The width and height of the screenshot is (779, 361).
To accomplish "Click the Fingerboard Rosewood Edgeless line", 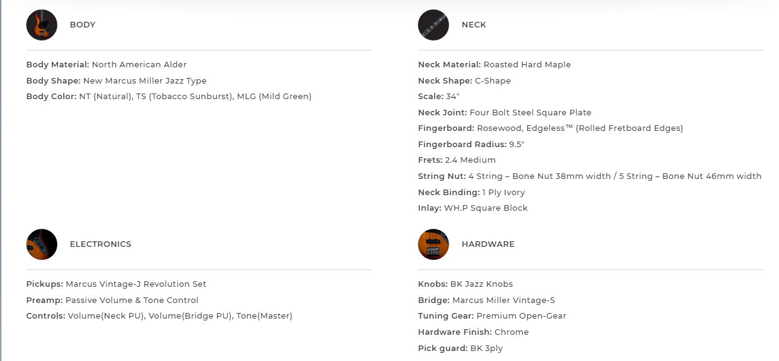I will tap(550, 128).
